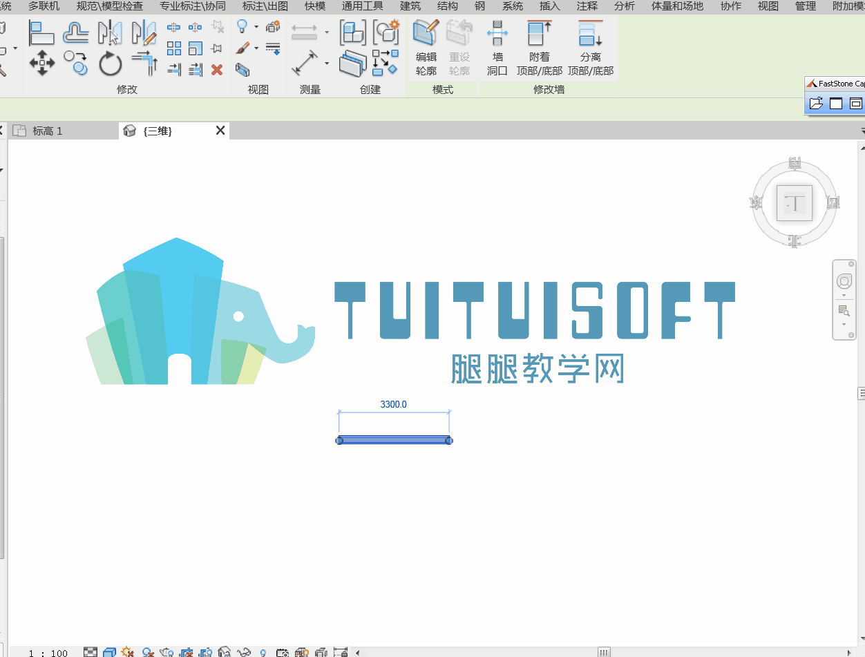Click the ViewCube top face
The image size is (865, 657).
point(795,203)
